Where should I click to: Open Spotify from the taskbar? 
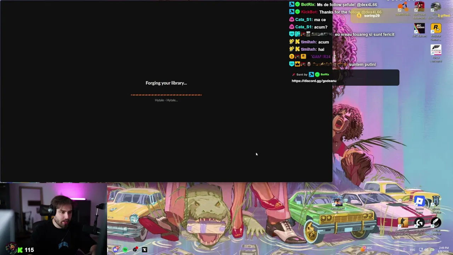pyautogui.click(x=125, y=250)
